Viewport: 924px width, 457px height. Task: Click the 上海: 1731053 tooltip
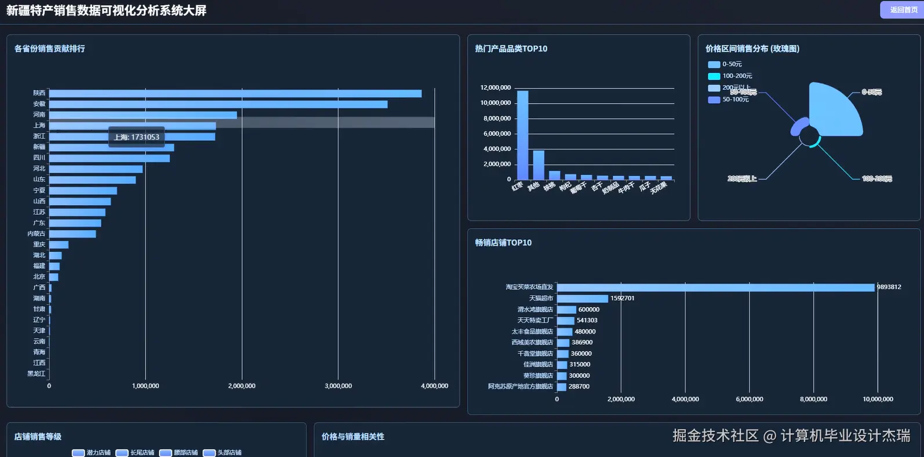click(137, 137)
